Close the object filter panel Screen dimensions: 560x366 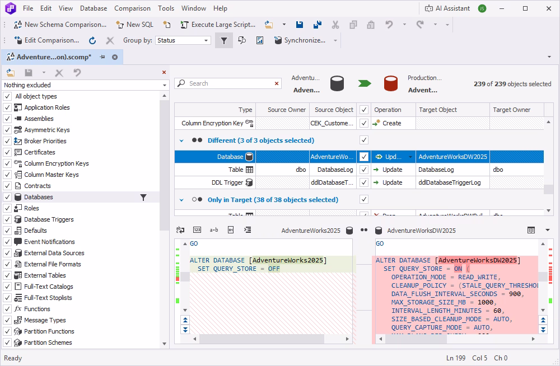point(164,73)
